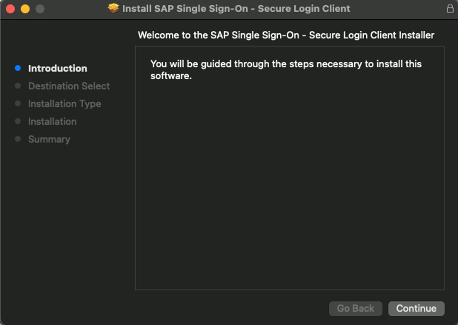Screen dimensions: 458x325
Task: Click the installer package icon in title
Action: point(114,8)
